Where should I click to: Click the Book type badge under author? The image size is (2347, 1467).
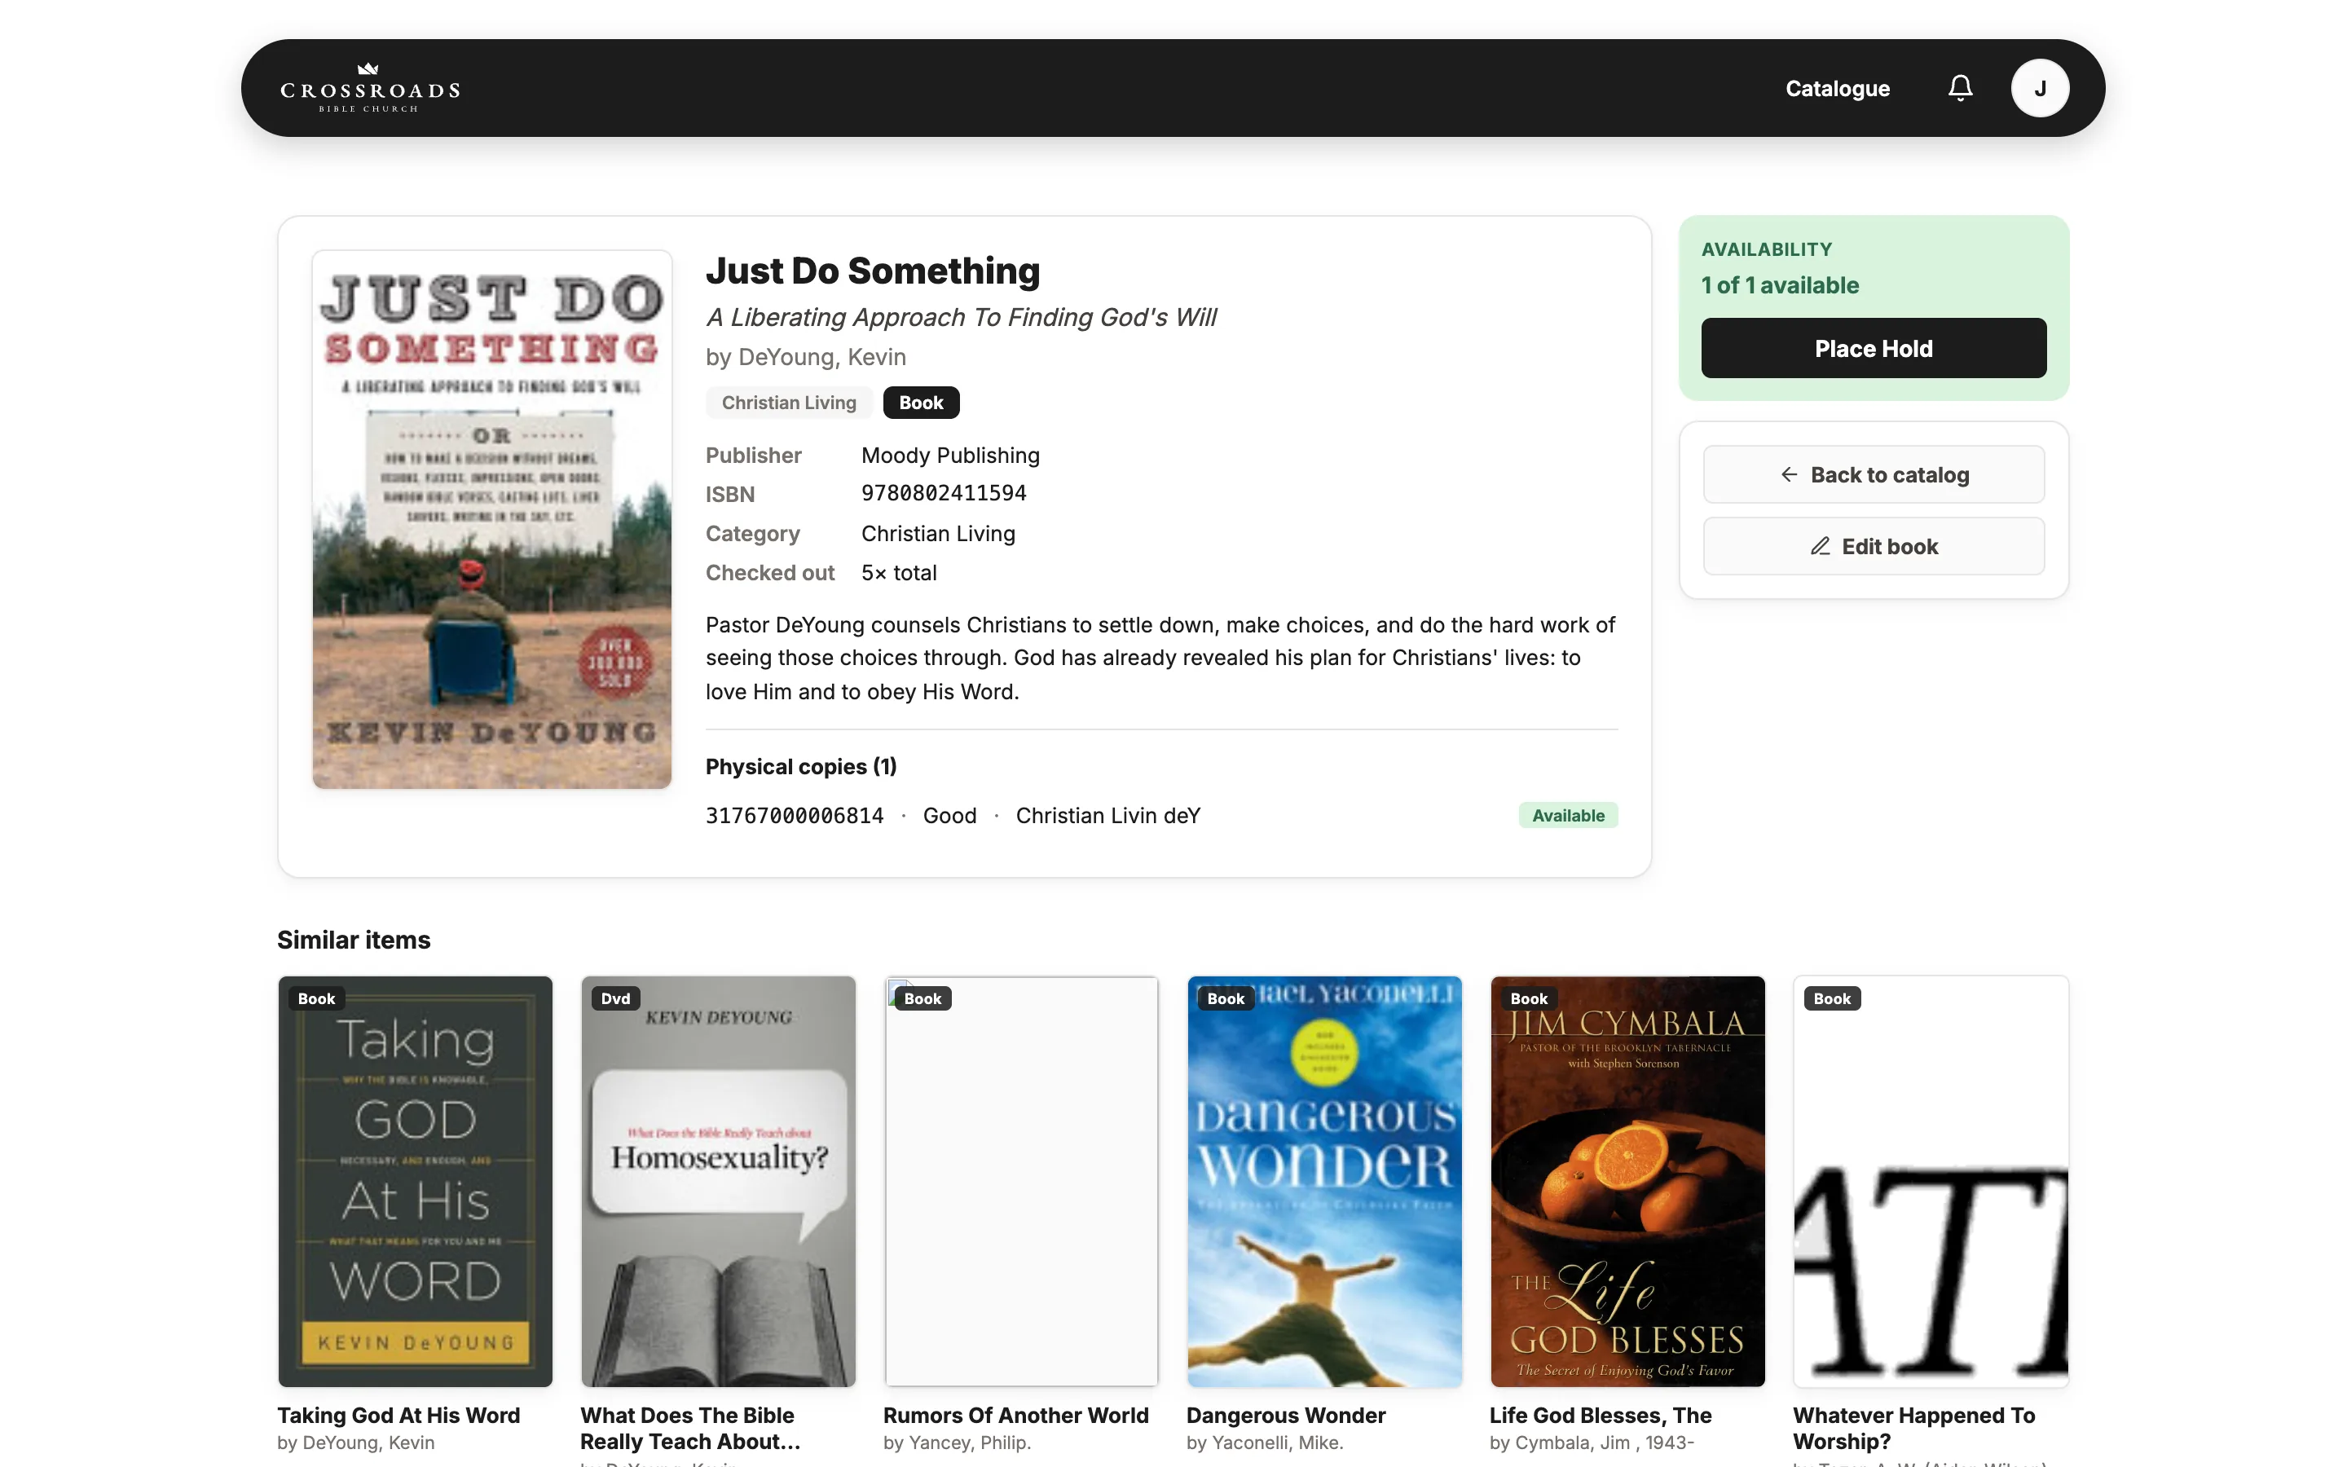tap(920, 403)
